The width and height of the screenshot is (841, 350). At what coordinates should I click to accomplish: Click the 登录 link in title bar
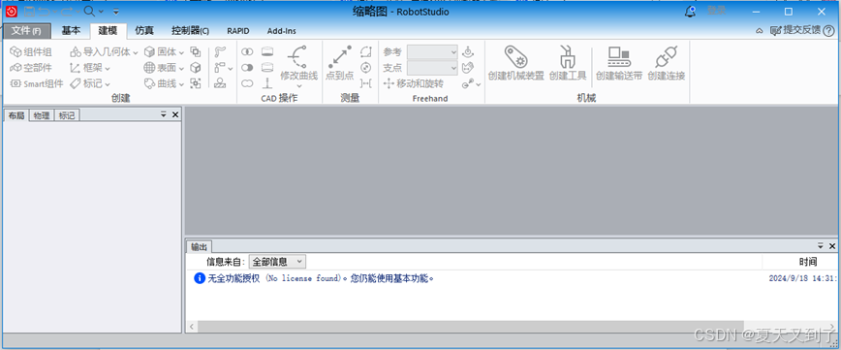717,11
